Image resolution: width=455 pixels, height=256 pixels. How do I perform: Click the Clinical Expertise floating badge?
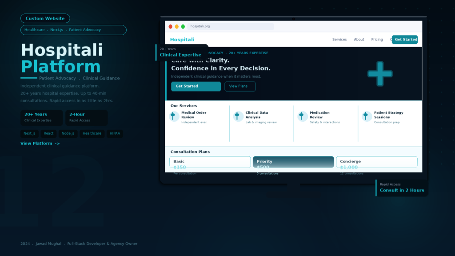(182, 52)
